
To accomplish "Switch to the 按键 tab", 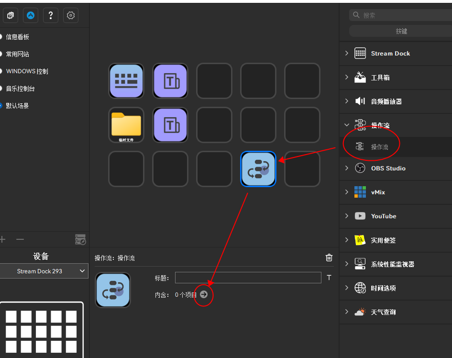I will (401, 31).
